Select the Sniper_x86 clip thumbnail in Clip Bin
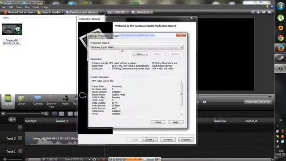Image resolution: width=286 pixels, height=161 pixels. pos(12,29)
